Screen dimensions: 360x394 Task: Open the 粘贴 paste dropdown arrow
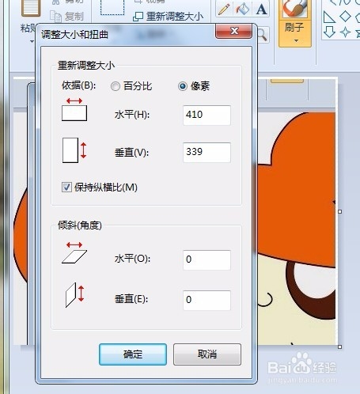click(x=32, y=41)
